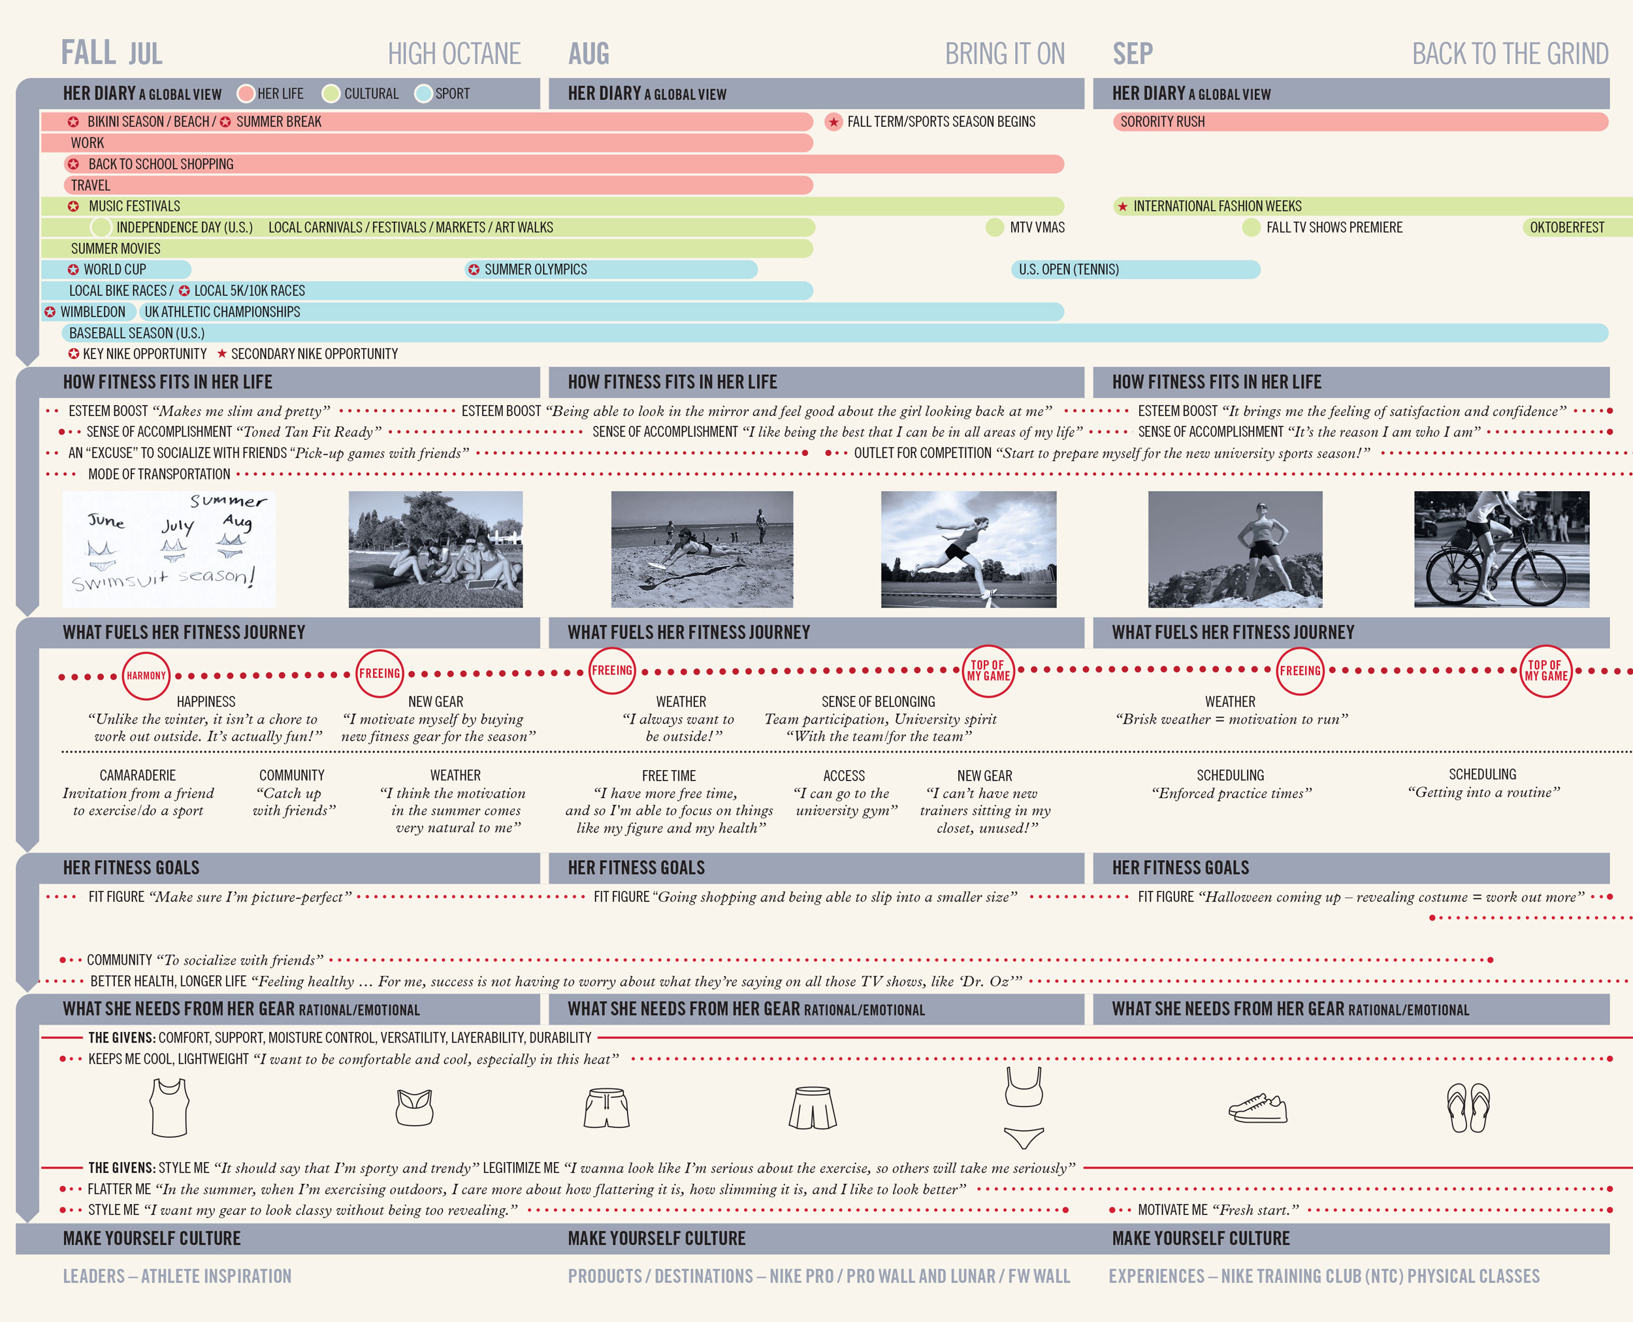The width and height of the screenshot is (1633, 1322).
Task: Click the HIGH OCTANE title
Action: pyautogui.click(x=454, y=54)
